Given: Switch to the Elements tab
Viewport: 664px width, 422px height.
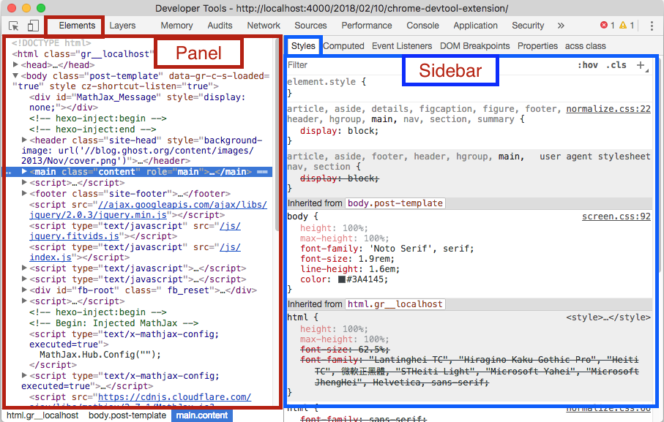Looking at the screenshot, I should [x=77, y=26].
